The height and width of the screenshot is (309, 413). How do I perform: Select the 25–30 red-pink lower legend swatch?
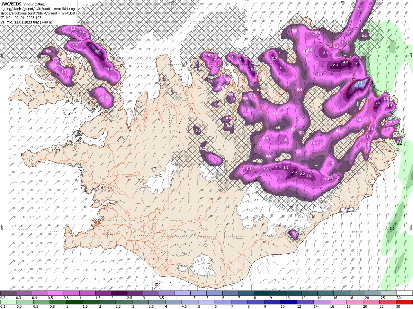tap(388, 302)
